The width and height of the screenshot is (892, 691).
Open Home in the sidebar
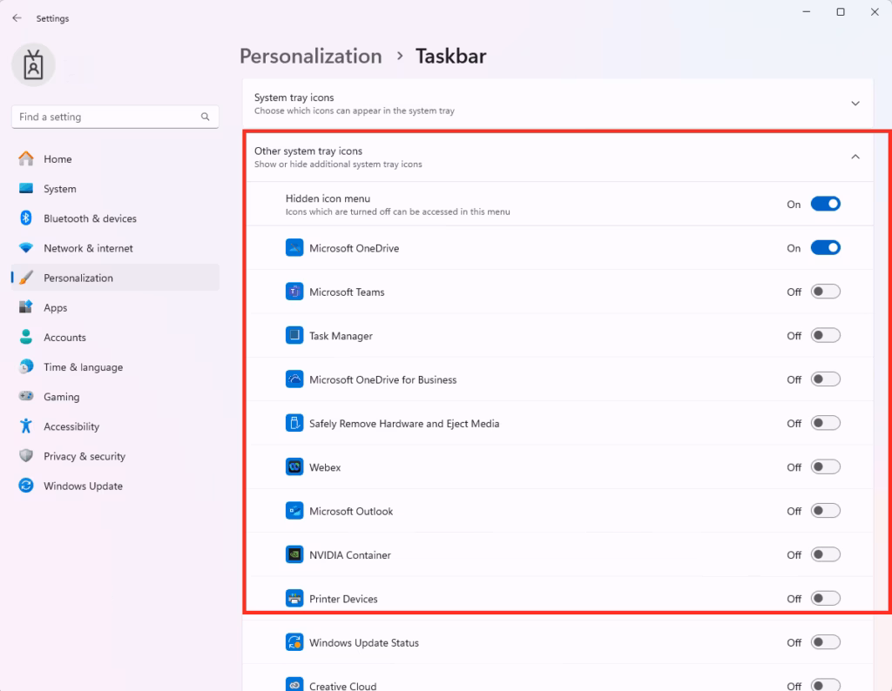pos(115,159)
